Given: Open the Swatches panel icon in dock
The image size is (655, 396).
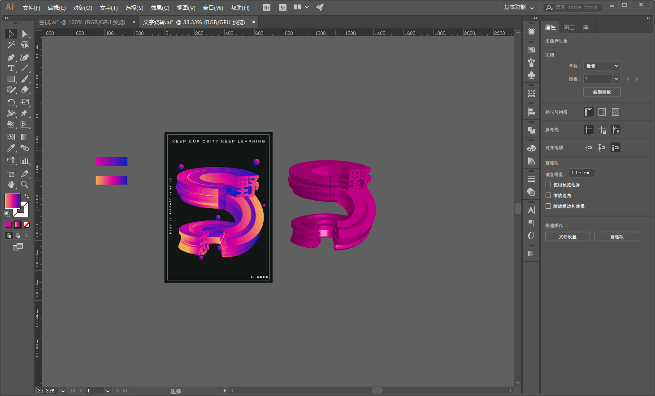Looking at the screenshot, I should pyautogui.click(x=531, y=50).
